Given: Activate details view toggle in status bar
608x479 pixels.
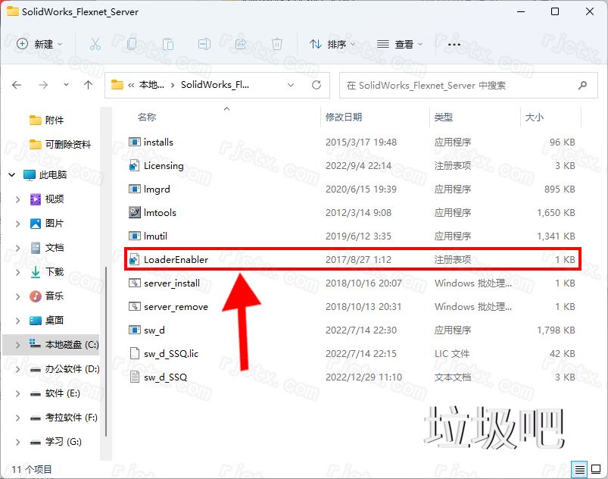Looking at the screenshot, I should pyautogui.click(x=580, y=470).
